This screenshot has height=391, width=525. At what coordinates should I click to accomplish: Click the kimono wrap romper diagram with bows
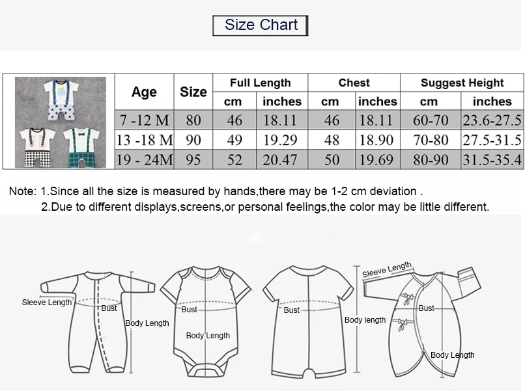click(423, 322)
